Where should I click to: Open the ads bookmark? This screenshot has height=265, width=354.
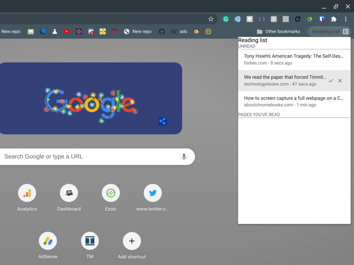pyautogui.click(x=179, y=31)
